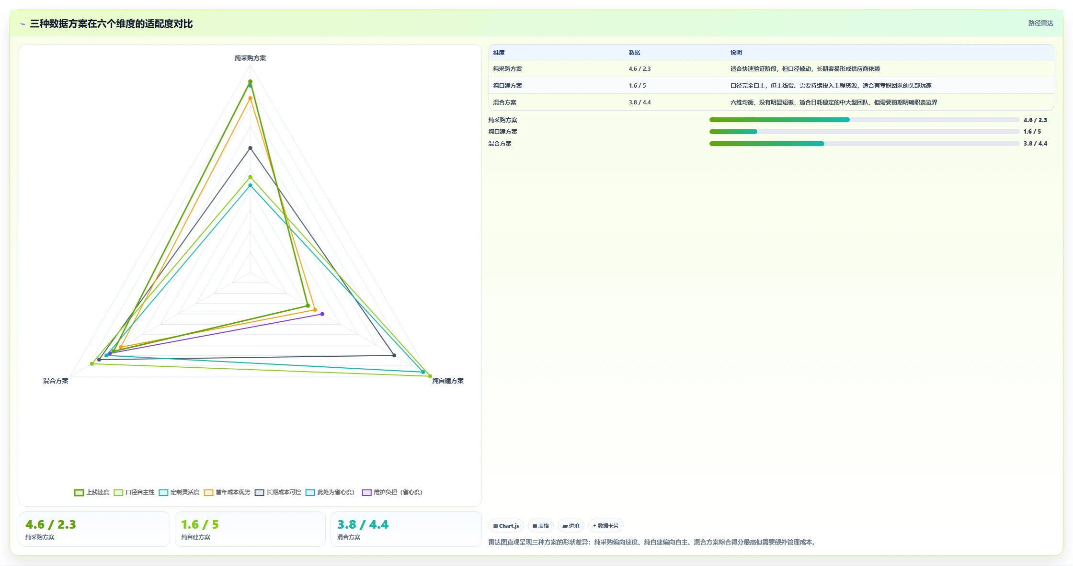This screenshot has width=1073, height=566.
Task: Toggle the 维护负担（省心度）legend series
Action: point(392,492)
